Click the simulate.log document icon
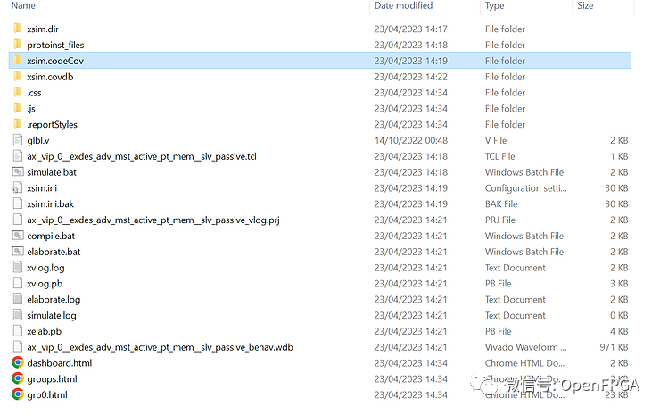The height and width of the screenshot is (415, 660). point(18,315)
